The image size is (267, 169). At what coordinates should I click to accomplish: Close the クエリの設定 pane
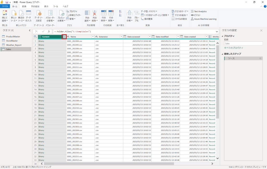[261, 30]
